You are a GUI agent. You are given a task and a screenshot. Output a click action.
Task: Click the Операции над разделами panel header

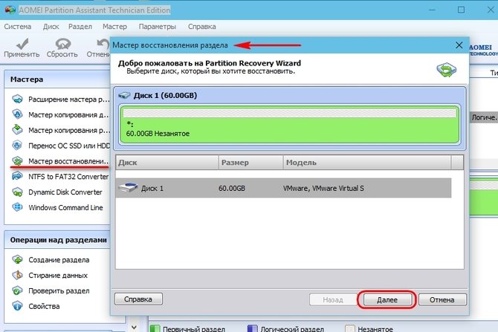pos(57,240)
